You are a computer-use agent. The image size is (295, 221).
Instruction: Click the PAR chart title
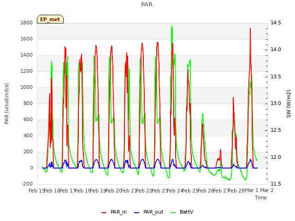[x=147, y=5]
